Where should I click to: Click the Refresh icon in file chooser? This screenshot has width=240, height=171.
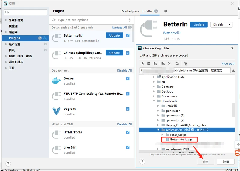point(177,63)
